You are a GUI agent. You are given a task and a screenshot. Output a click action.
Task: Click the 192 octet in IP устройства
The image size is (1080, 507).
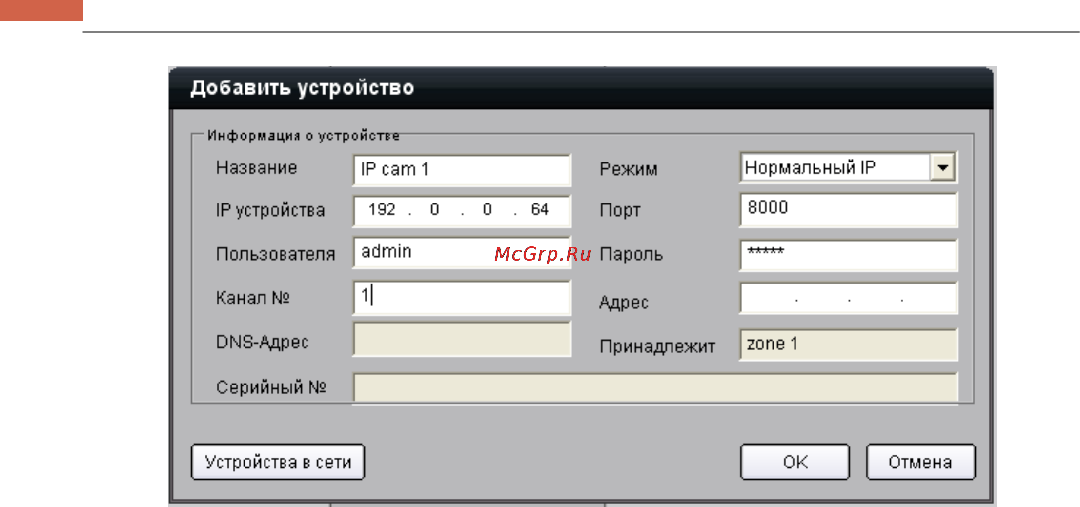click(382, 209)
